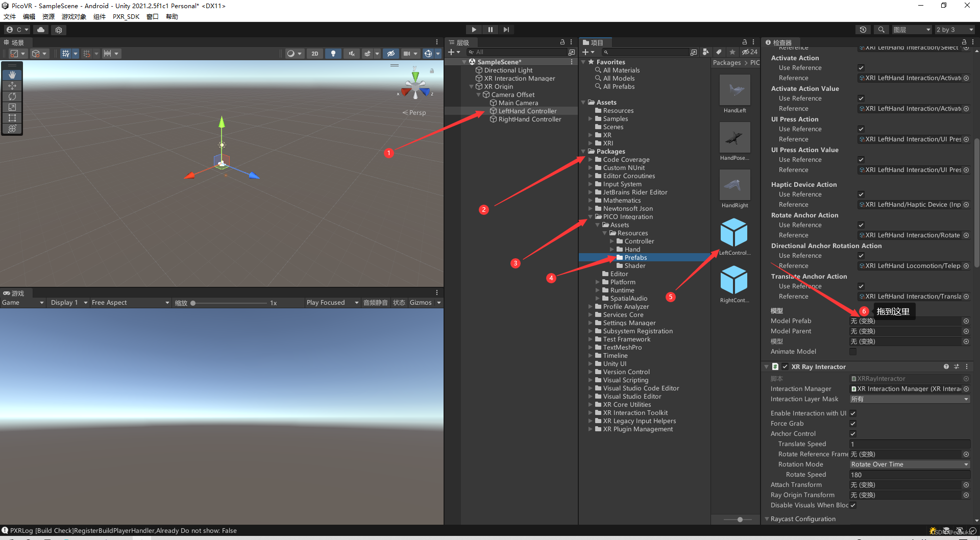980x540 pixels.
Task: Click the Hierarchy search field
Action: click(x=517, y=52)
